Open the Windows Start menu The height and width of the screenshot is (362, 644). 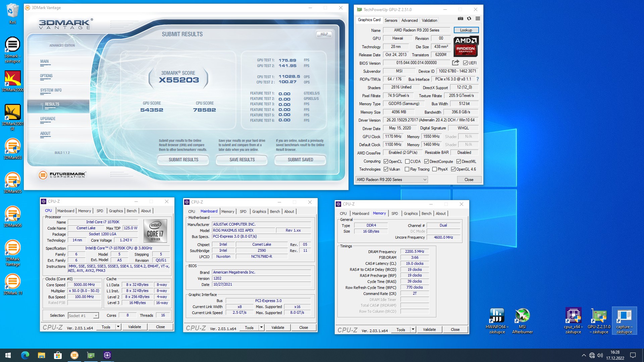point(8,355)
